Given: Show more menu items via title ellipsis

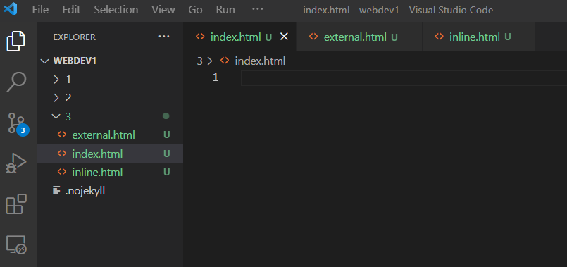Looking at the screenshot, I should (258, 9).
